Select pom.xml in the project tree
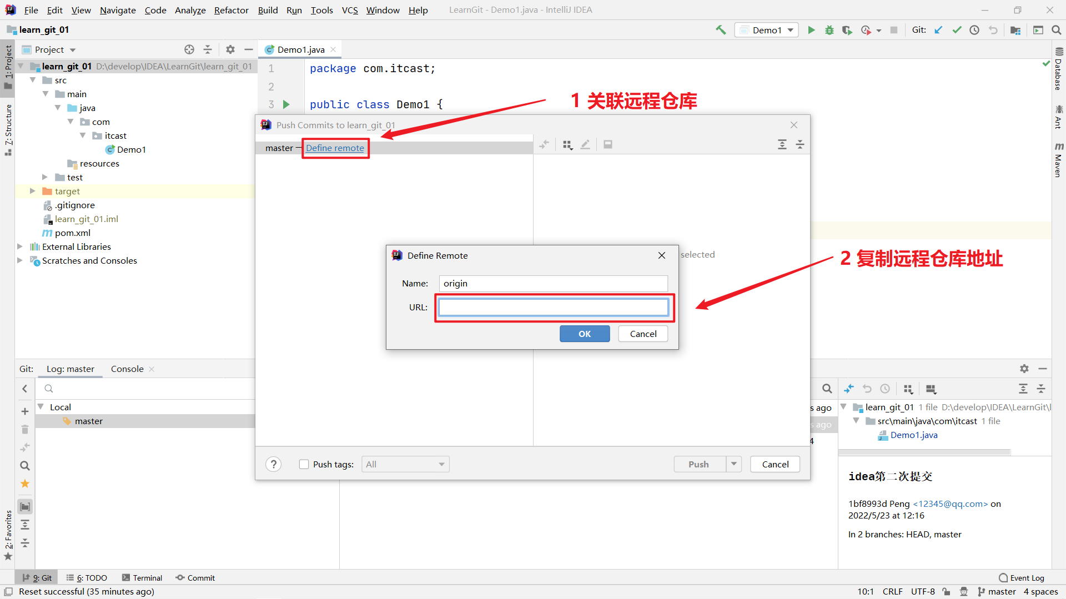The image size is (1066, 599). [73, 233]
